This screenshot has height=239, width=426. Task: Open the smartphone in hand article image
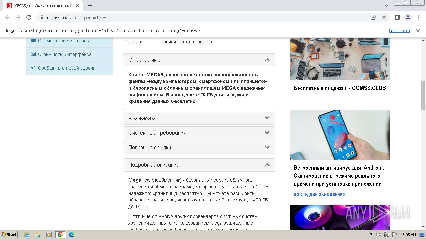[340, 135]
